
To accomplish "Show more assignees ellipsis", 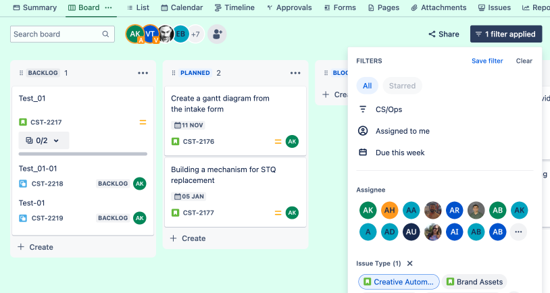I will point(518,232).
